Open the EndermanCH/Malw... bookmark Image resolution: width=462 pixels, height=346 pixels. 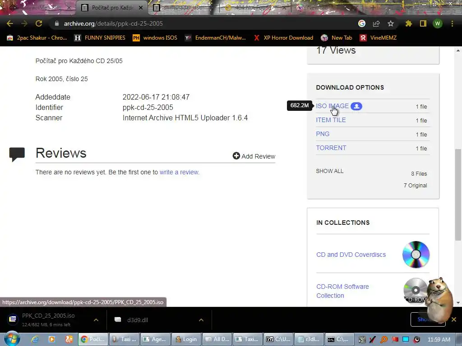[215, 38]
